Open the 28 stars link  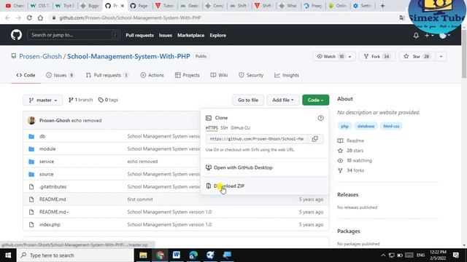click(x=350, y=151)
